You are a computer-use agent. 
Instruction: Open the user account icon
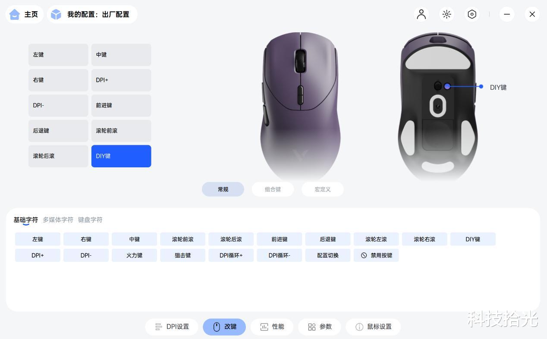(421, 14)
